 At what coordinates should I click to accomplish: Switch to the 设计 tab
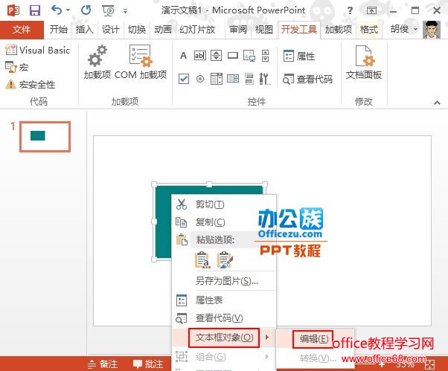tap(111, 30)
